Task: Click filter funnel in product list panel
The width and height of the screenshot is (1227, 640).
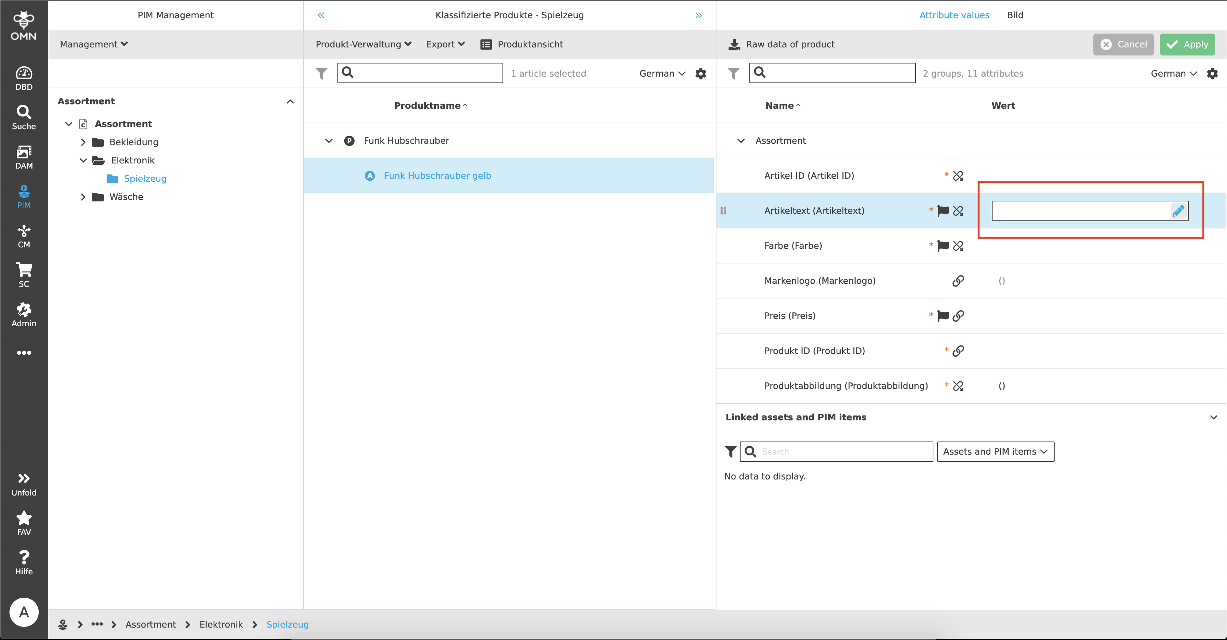Action: (x=321, y=74)
